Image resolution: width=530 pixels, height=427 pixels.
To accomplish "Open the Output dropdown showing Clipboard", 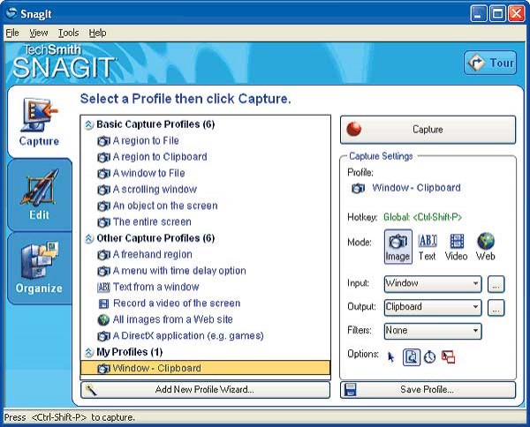I will [x=433, y=307].
